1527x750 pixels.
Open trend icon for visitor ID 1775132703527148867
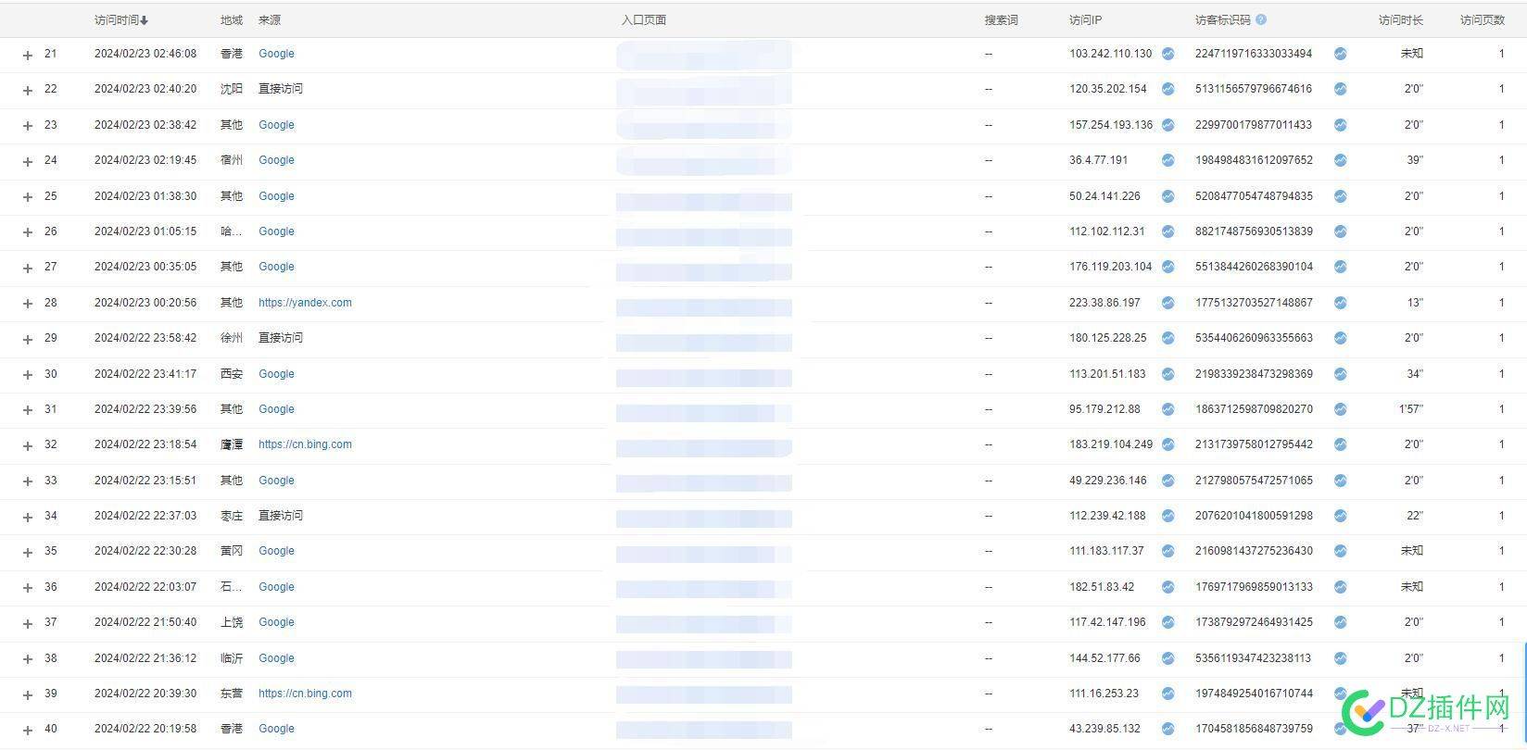point(1341,303)
